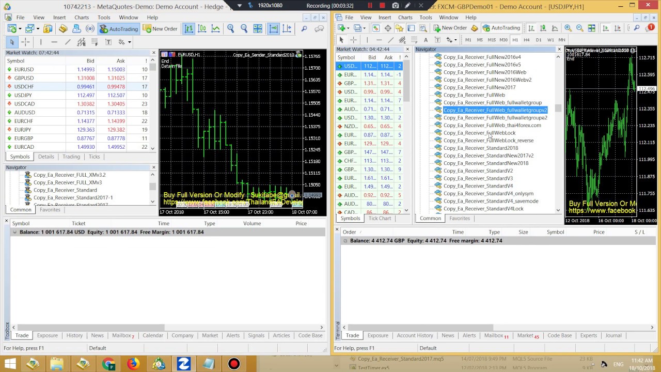Tile windows icon in left MetaQuotes toolbar

(258, 29)
